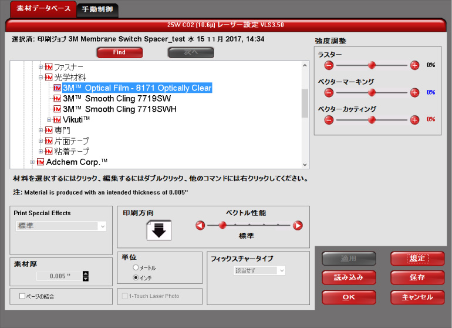Click the icon beside 3M Optical Film 8171
This screenshot has height=328, width=452.
57,88
